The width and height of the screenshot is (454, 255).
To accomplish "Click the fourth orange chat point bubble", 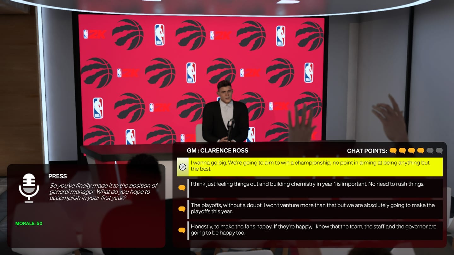I will click(x=421, y=151).
